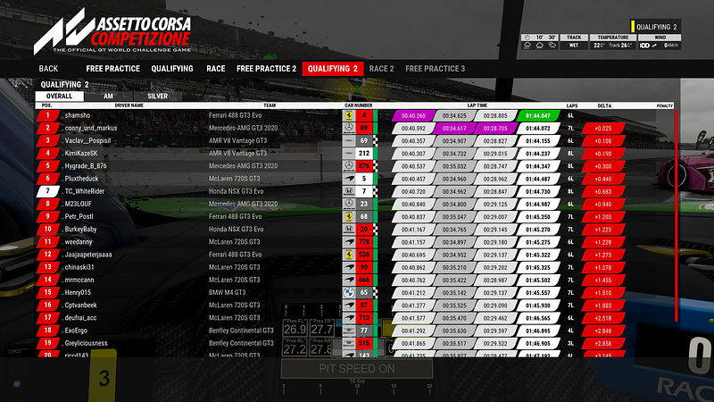
Task: Go back using the BACK button
Action: point(48,69)
